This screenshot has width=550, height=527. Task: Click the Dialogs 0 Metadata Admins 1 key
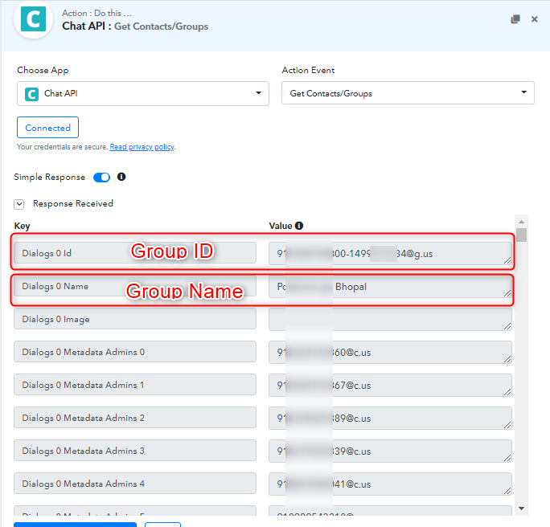coord(135,385)
